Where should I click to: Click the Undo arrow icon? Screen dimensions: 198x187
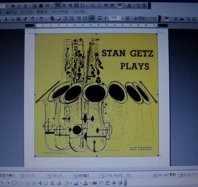[32, 18]
